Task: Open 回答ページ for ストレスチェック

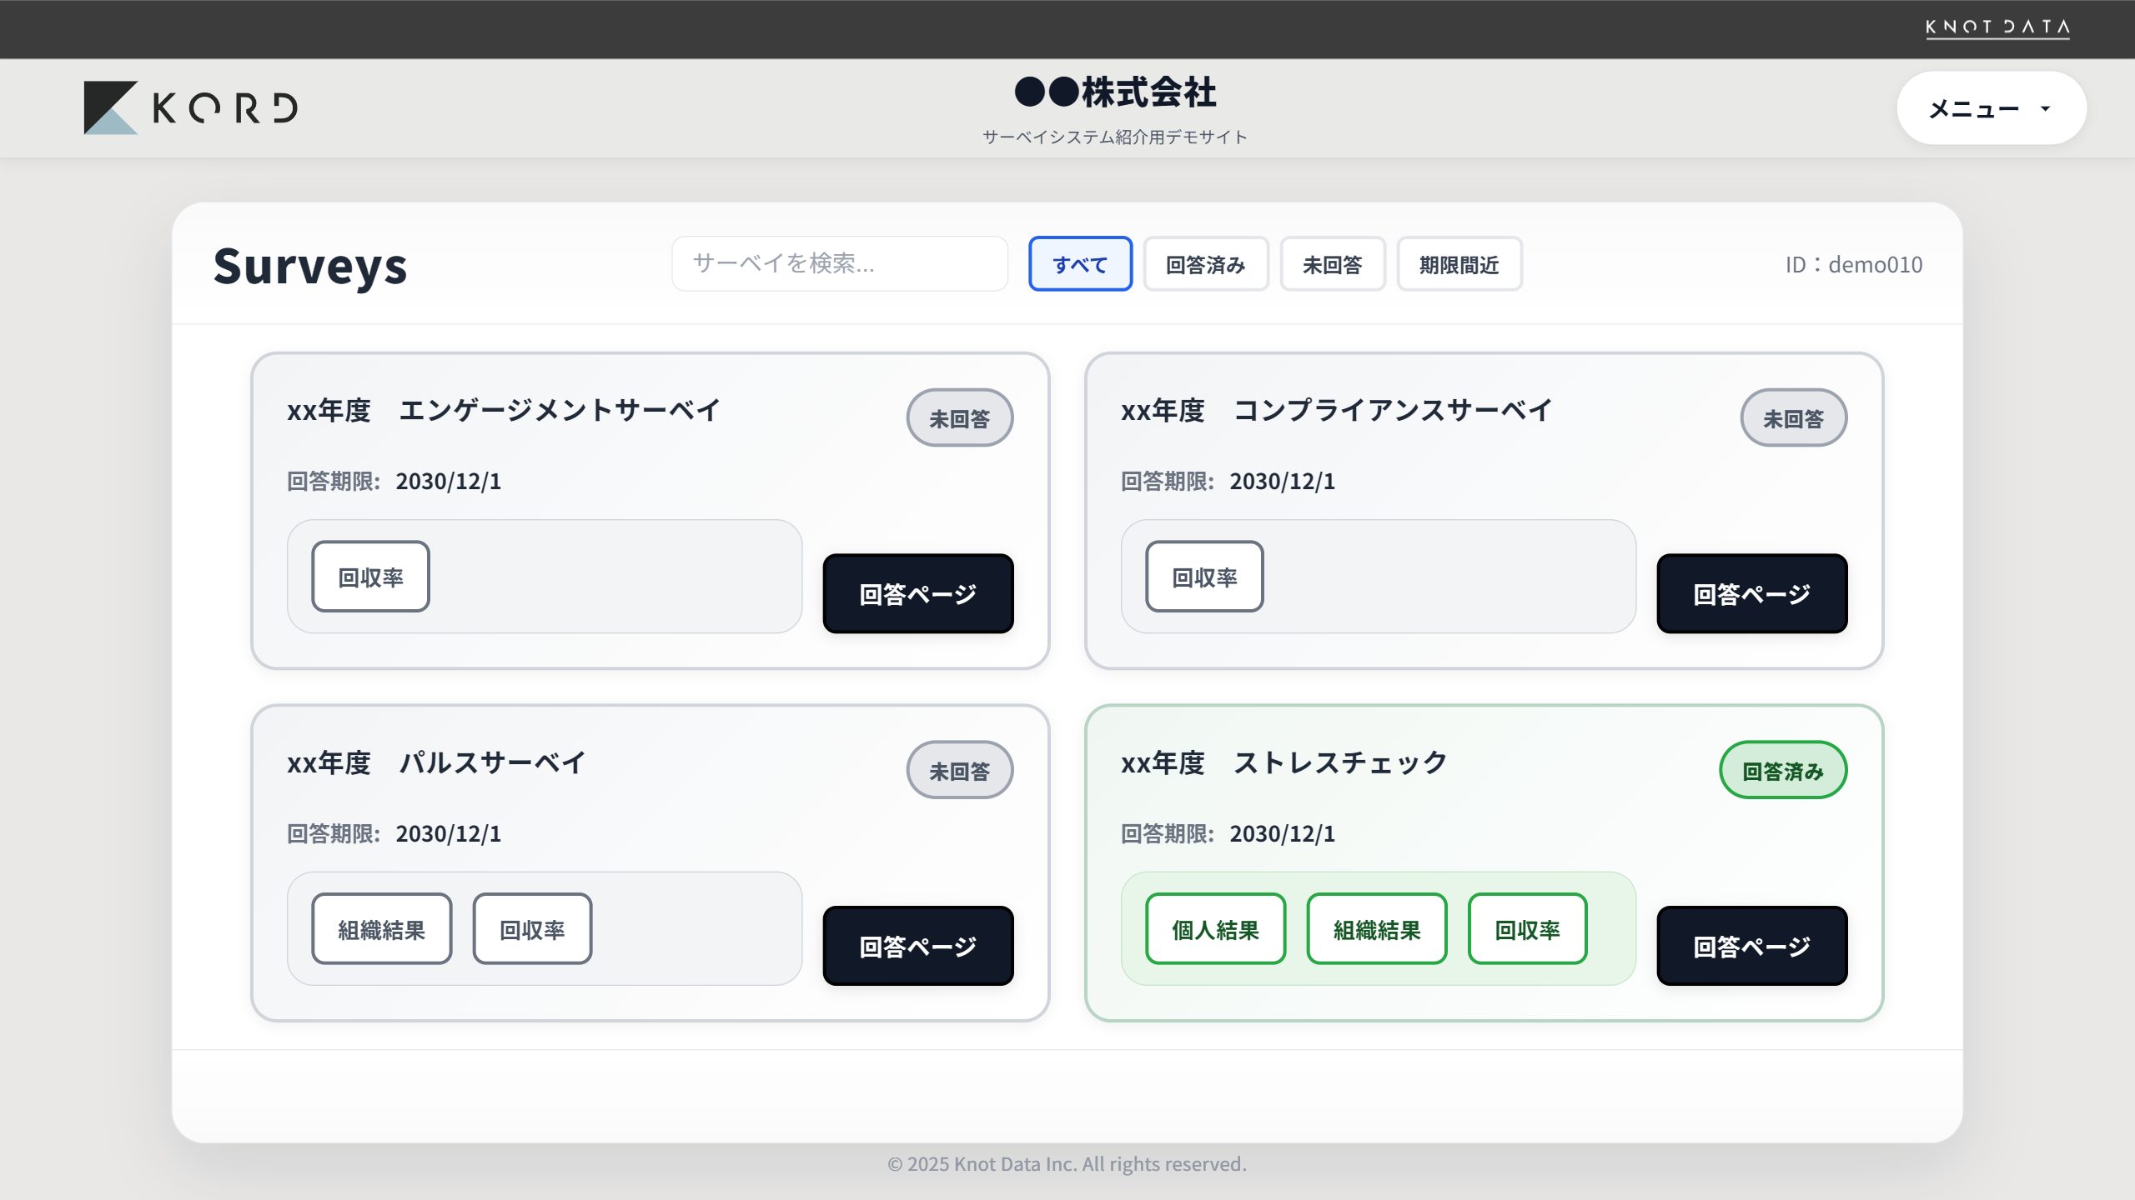Action: [x=1751, y=946]
